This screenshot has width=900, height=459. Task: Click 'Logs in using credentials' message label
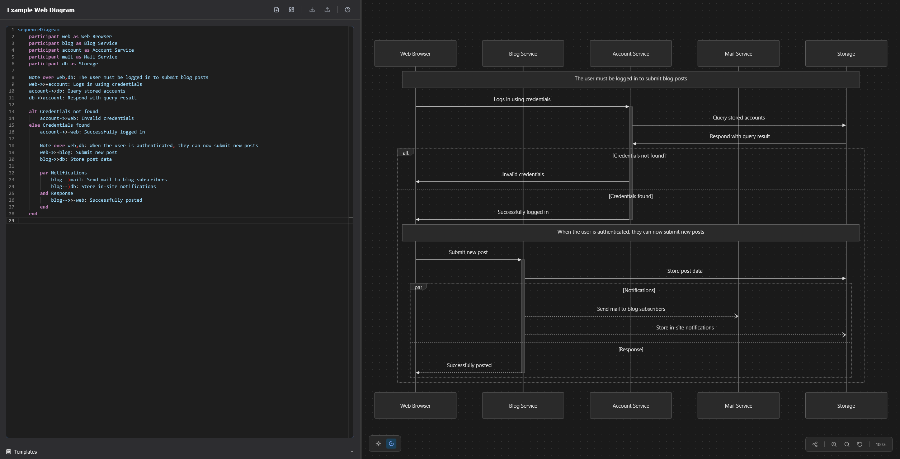[x=522, y=99]
